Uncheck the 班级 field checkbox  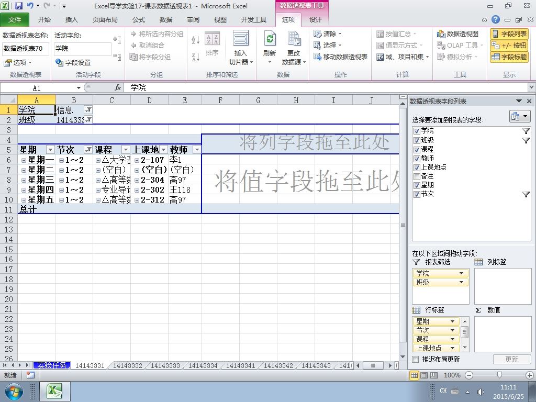point(417,140)
